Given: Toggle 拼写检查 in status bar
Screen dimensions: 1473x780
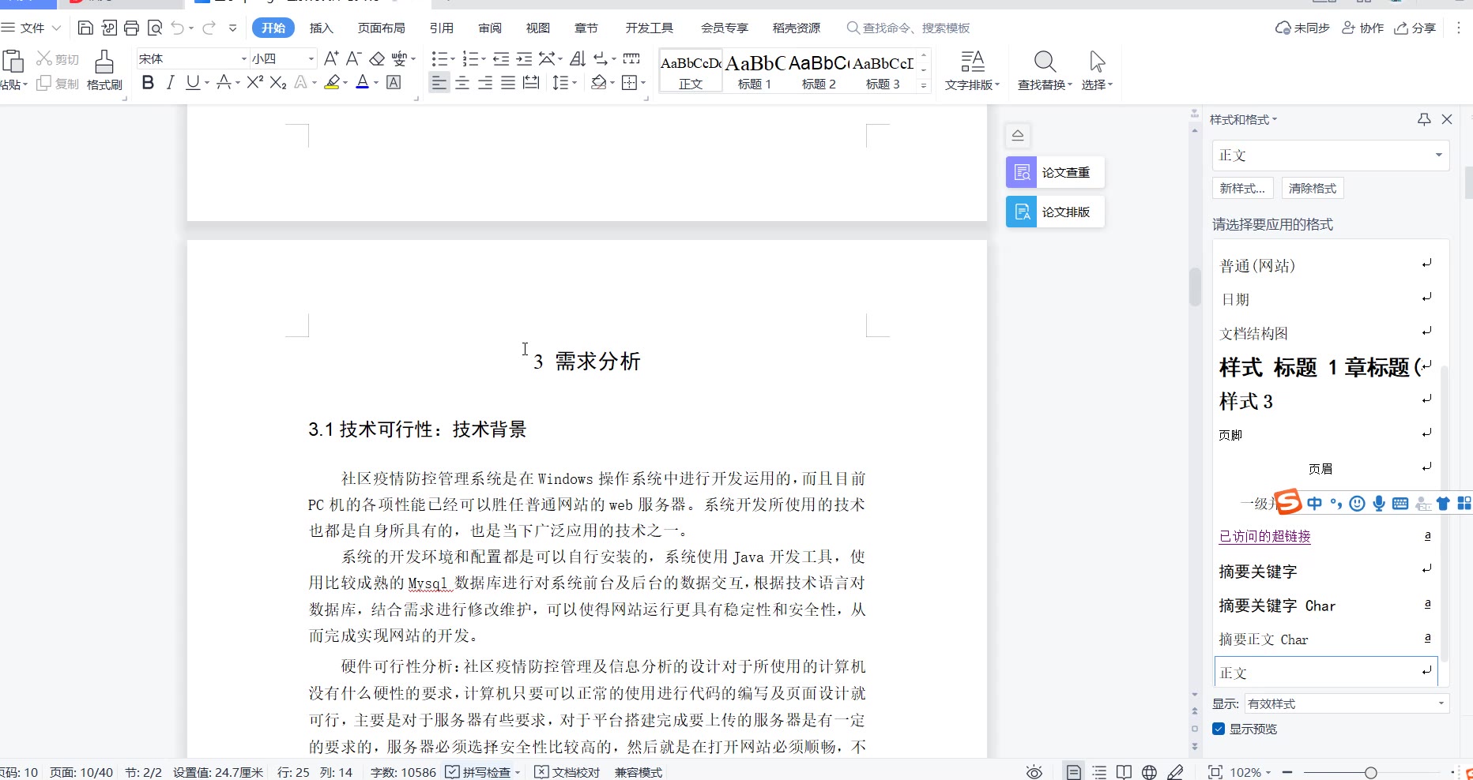Looking at the screenshot, I should tap(477, 772).
